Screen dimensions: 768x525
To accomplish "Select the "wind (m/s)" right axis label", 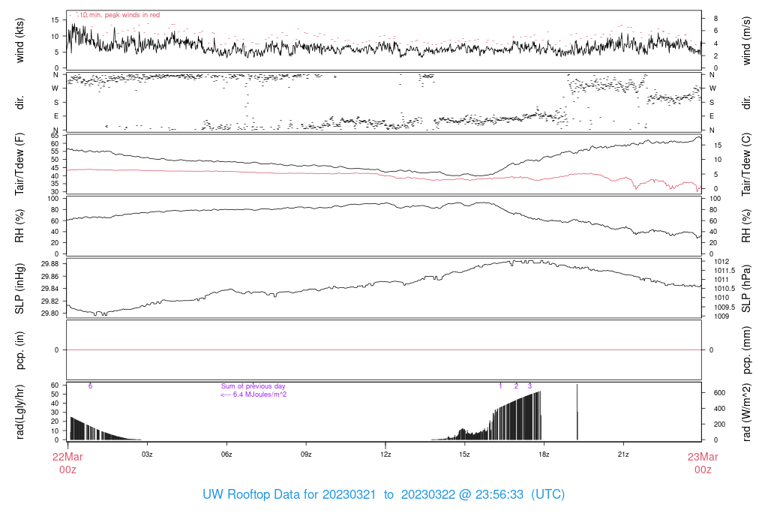I will 746,40.
